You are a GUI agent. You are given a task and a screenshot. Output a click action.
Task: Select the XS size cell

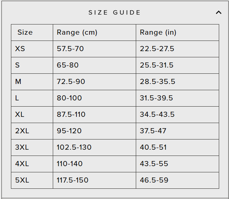pos(20,49)
